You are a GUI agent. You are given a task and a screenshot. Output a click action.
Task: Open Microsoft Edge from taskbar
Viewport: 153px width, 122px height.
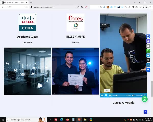click(61, 119)
